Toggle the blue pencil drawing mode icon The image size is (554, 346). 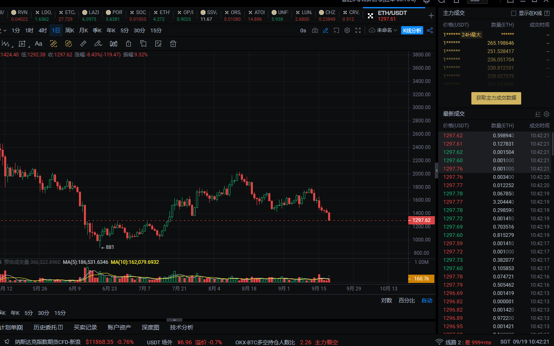tap(326, 30)
